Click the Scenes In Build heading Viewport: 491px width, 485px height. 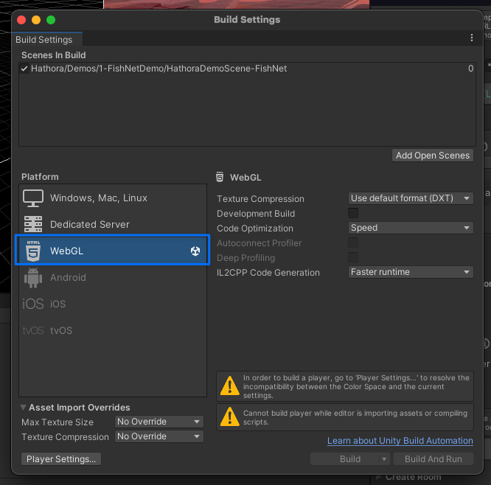pyautogui.click(x=54, y=55)
